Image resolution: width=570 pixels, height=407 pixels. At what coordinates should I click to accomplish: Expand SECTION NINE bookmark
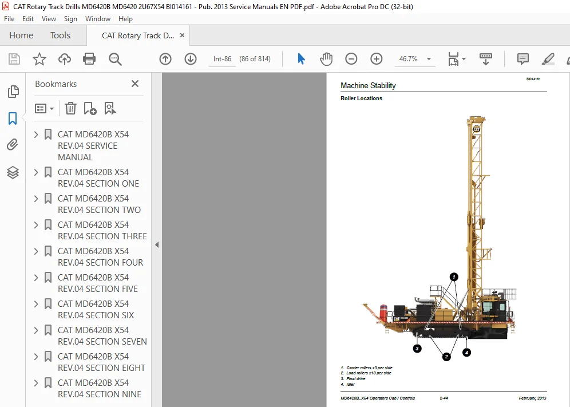click(x=36, y=383)
